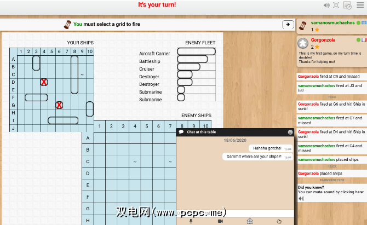Click the chat bubble icon in chat header
This screenshot has width=367, height=225.
[181, 132]
